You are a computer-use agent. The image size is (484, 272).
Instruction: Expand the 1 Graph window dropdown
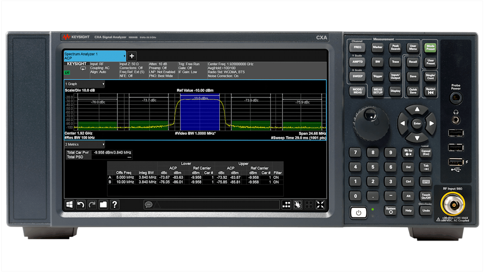(85, 84)
